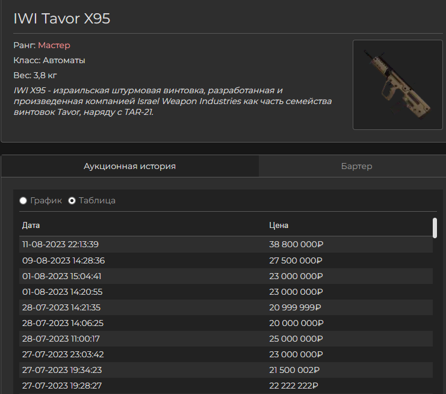Click the Мастер rank label
Image resolution: width=446 pixels, height=394 pixels.
(x=54, y=45)
